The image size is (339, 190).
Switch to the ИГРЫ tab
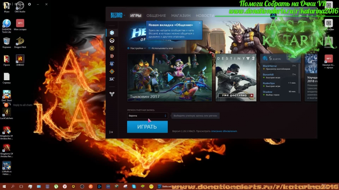point(136,16)
